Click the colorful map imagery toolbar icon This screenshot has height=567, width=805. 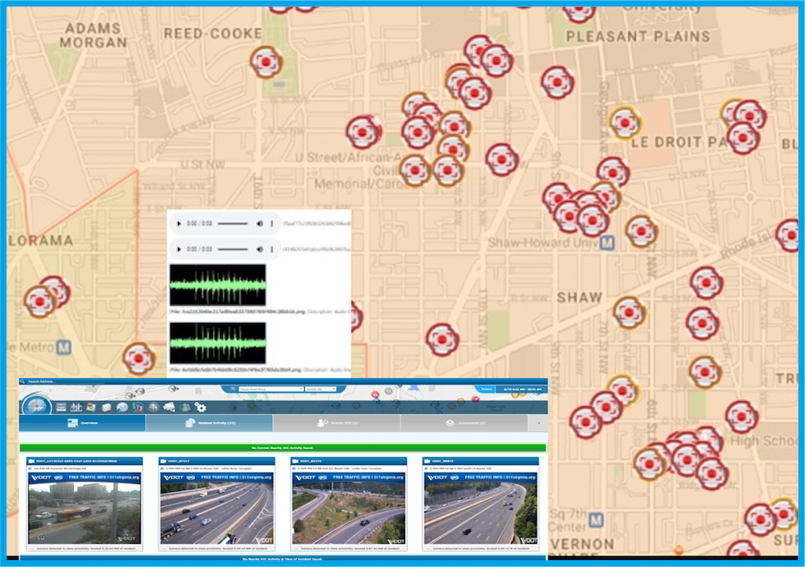click(91, 408)
